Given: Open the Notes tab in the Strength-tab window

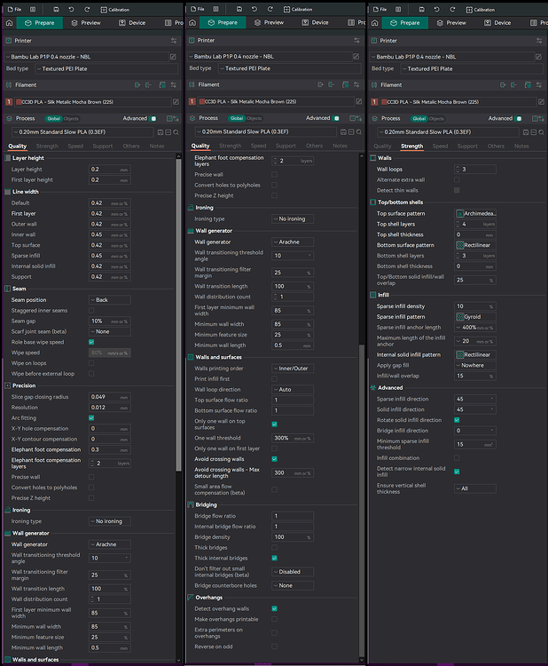Looking at the screenshot, I should [521, 147].
